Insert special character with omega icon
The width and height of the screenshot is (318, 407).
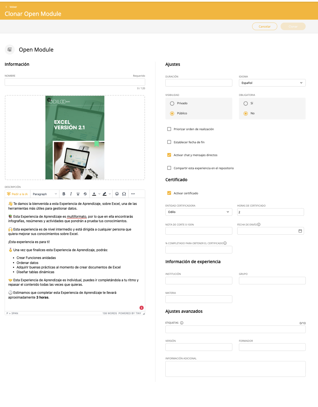coord(124,194)
